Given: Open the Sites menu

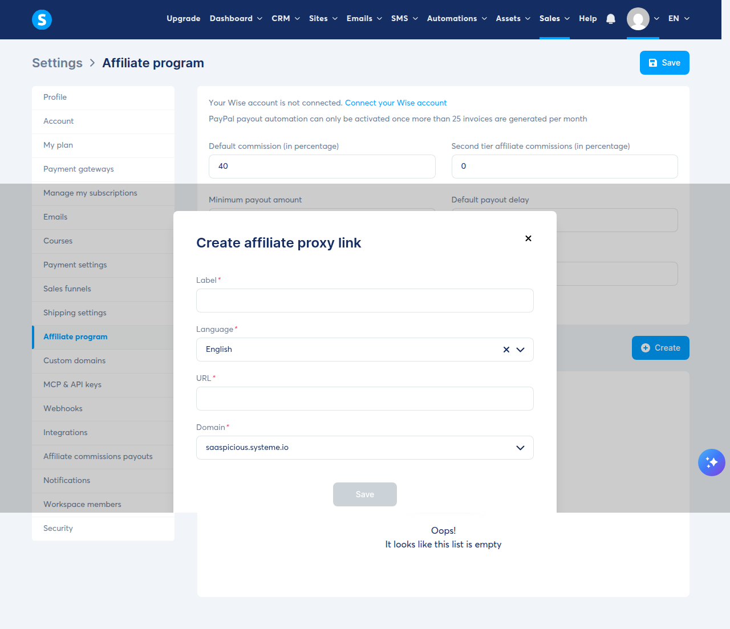Looking at the screenshot, I should pyautogui.click(x=323, y=19).
